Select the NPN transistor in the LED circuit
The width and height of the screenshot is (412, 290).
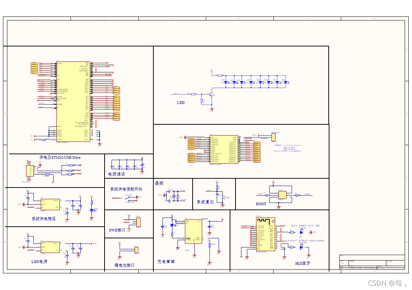tap(211, 94)
